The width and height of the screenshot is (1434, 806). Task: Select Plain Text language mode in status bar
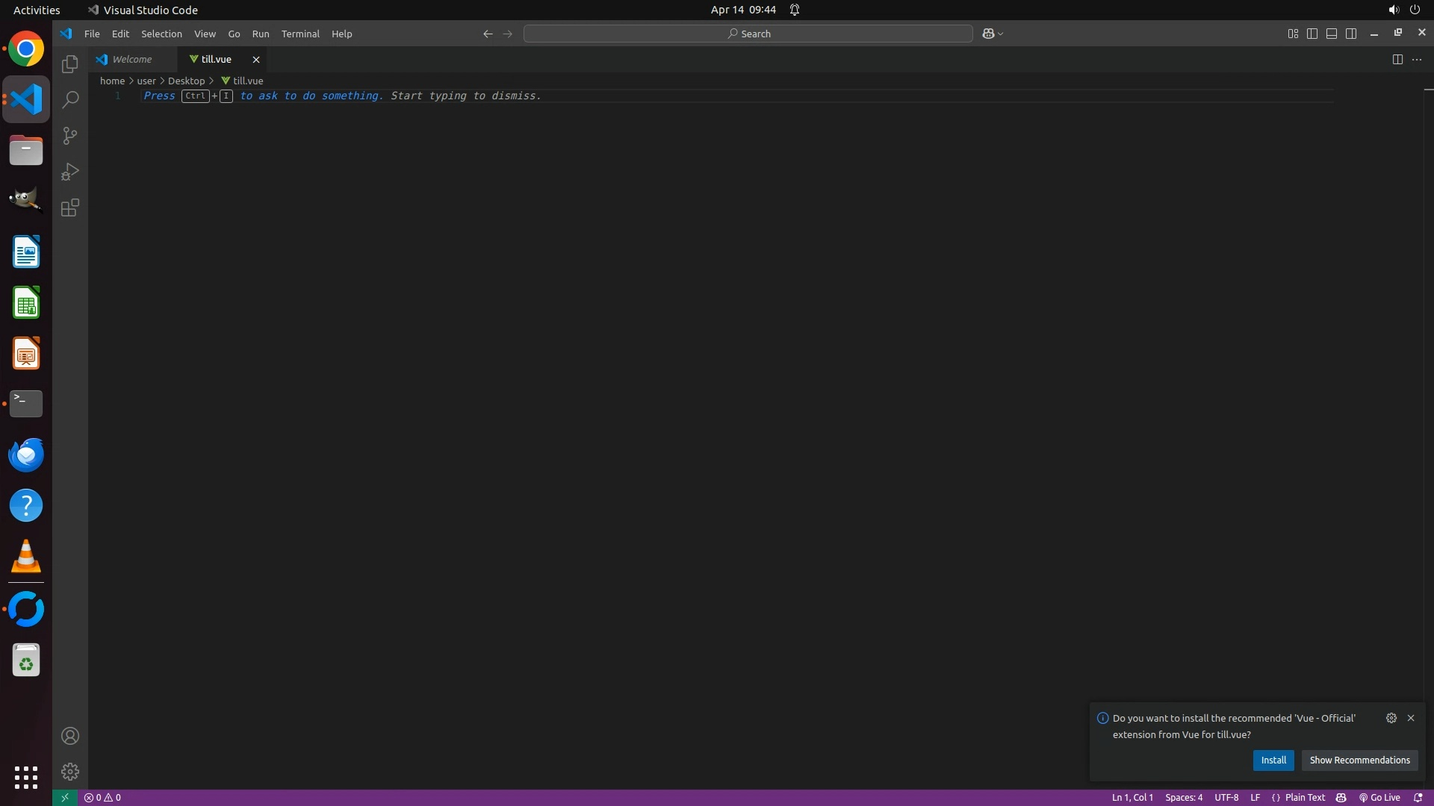pyautogui.click(x=1304, y=798)
